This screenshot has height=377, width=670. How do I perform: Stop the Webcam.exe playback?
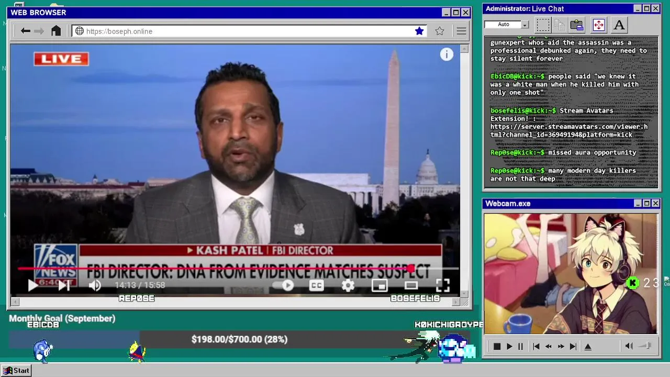(x=497, y=346)
